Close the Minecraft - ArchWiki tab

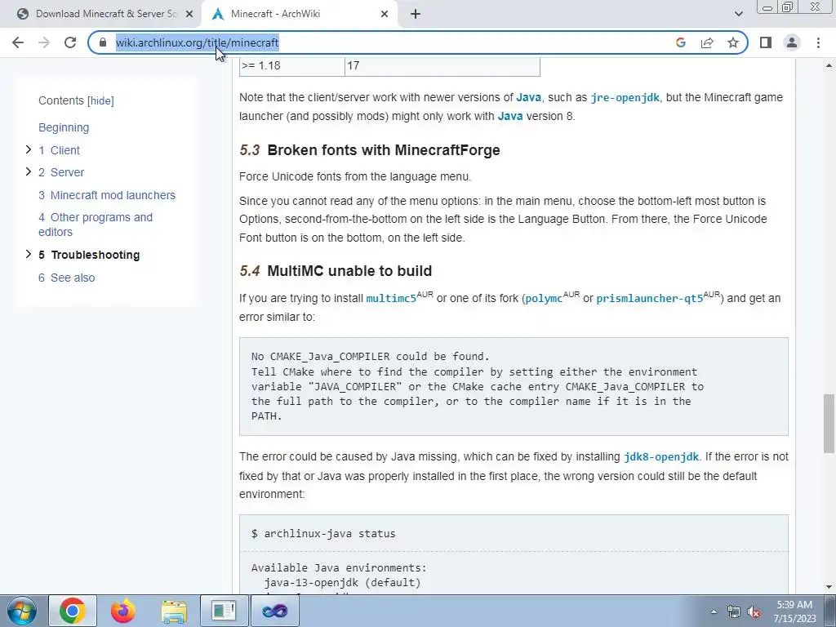pyautogui.click(x=385, y=15)
